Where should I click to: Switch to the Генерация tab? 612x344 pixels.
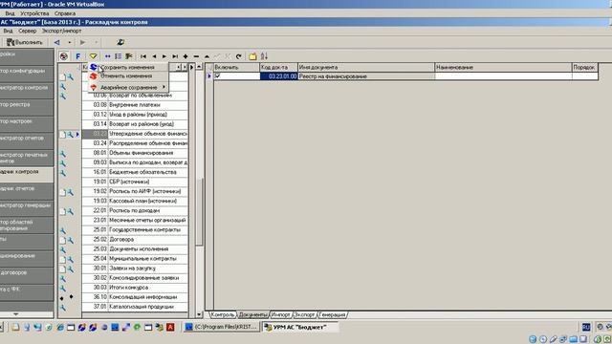tap(333, 314)
